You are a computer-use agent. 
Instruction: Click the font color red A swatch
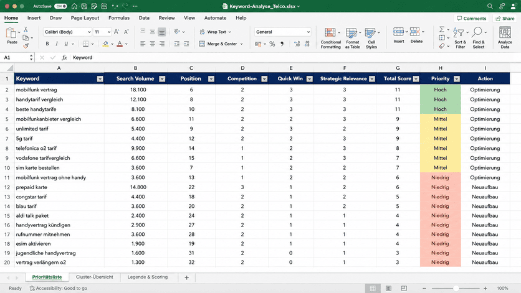click(120, 44)
